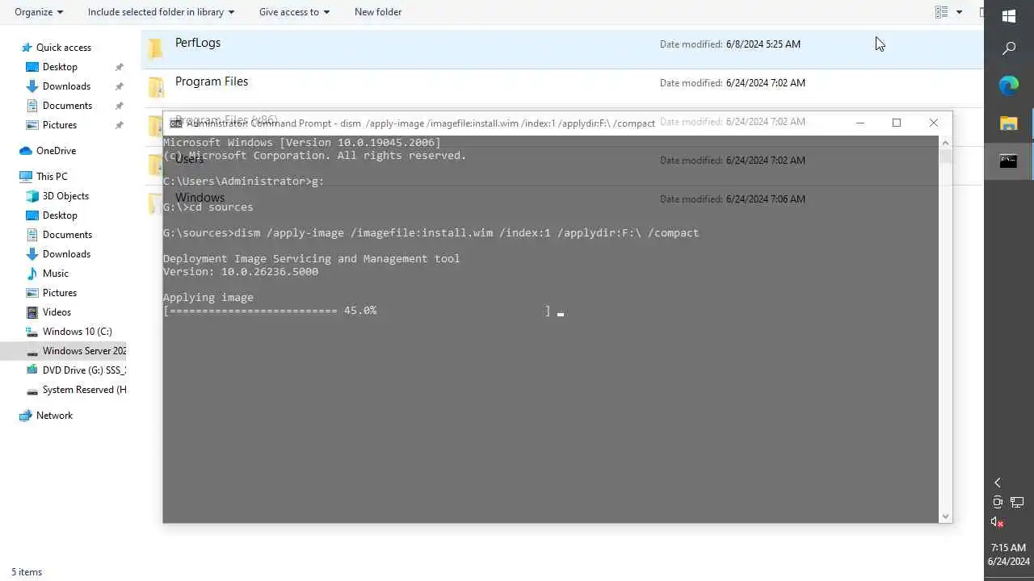Click the pin icon next to pinned Pictures
The height and width of the screenshot is (581, 1034).
tap(120, 125)
